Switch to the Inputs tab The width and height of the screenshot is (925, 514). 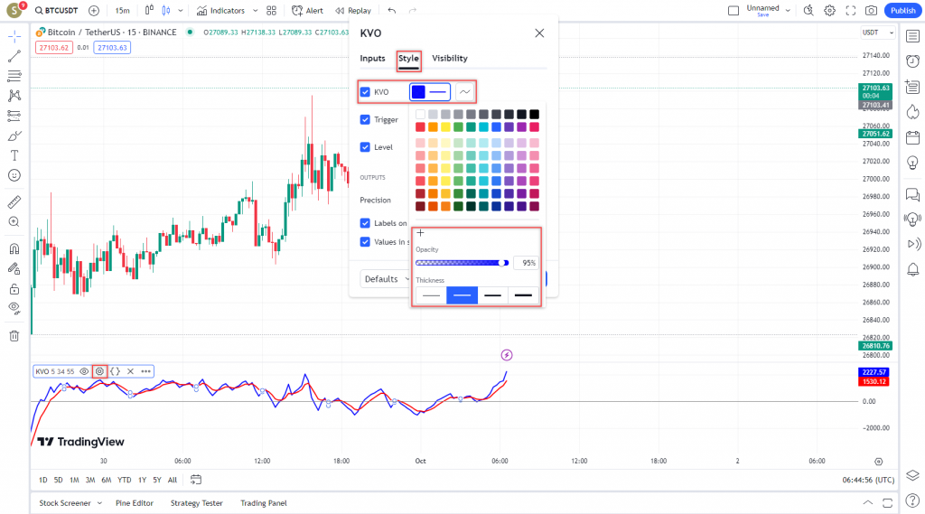(372, 59)
